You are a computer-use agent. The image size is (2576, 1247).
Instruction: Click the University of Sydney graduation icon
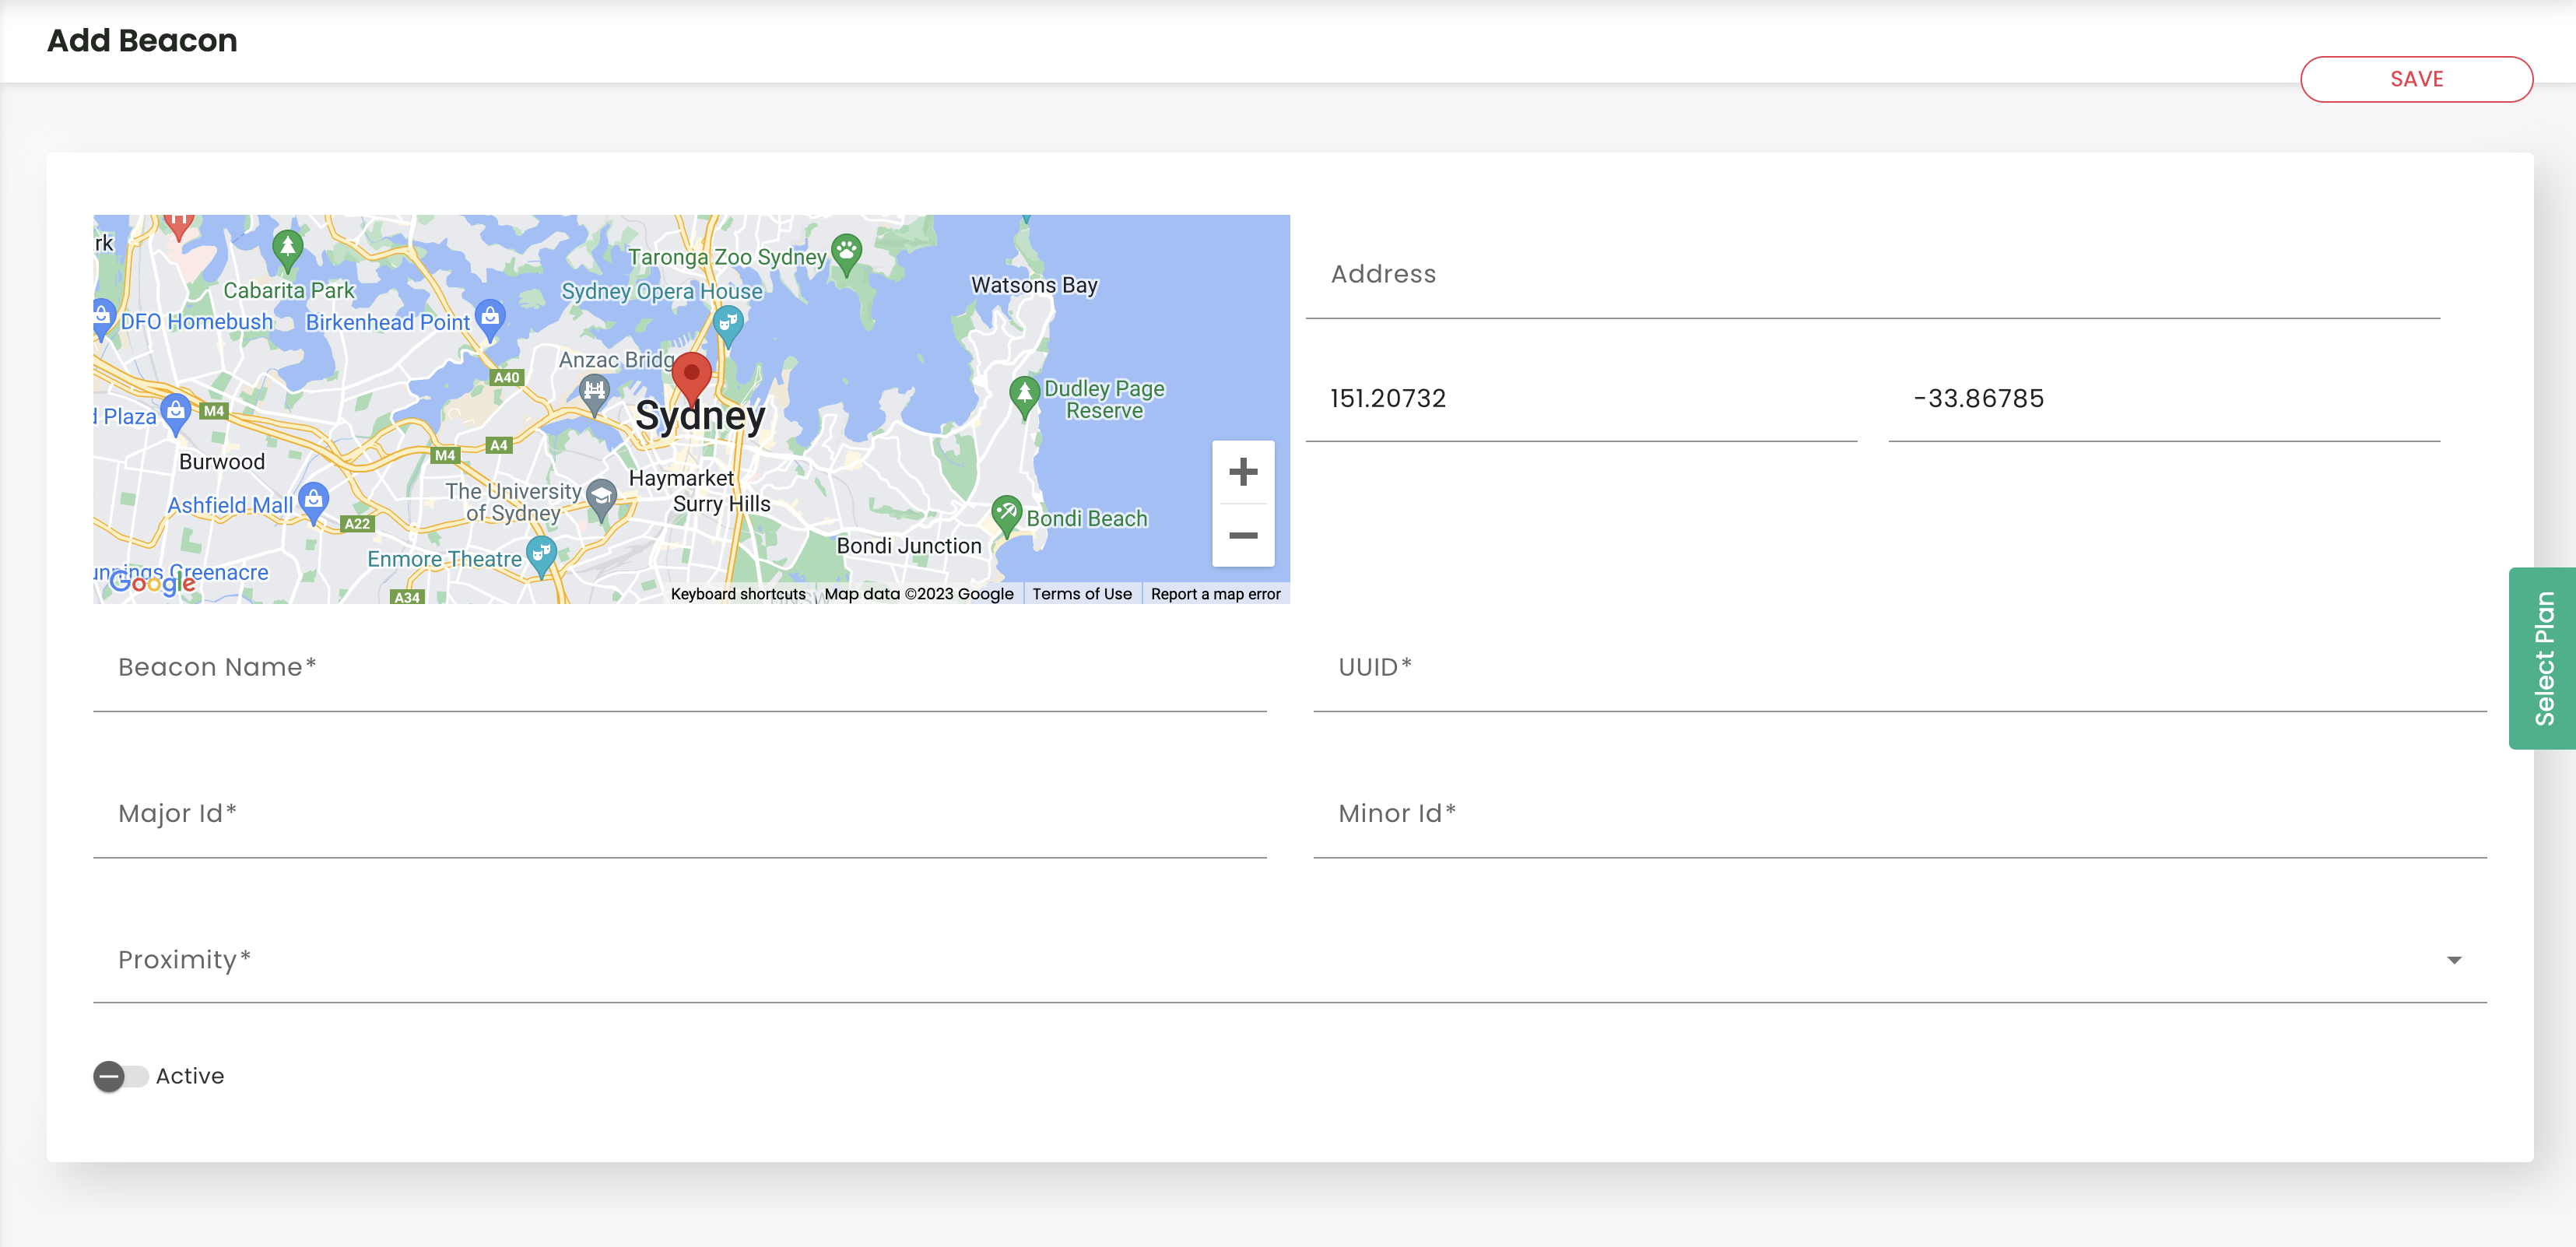pyautogui.click(x=601, y=497)
